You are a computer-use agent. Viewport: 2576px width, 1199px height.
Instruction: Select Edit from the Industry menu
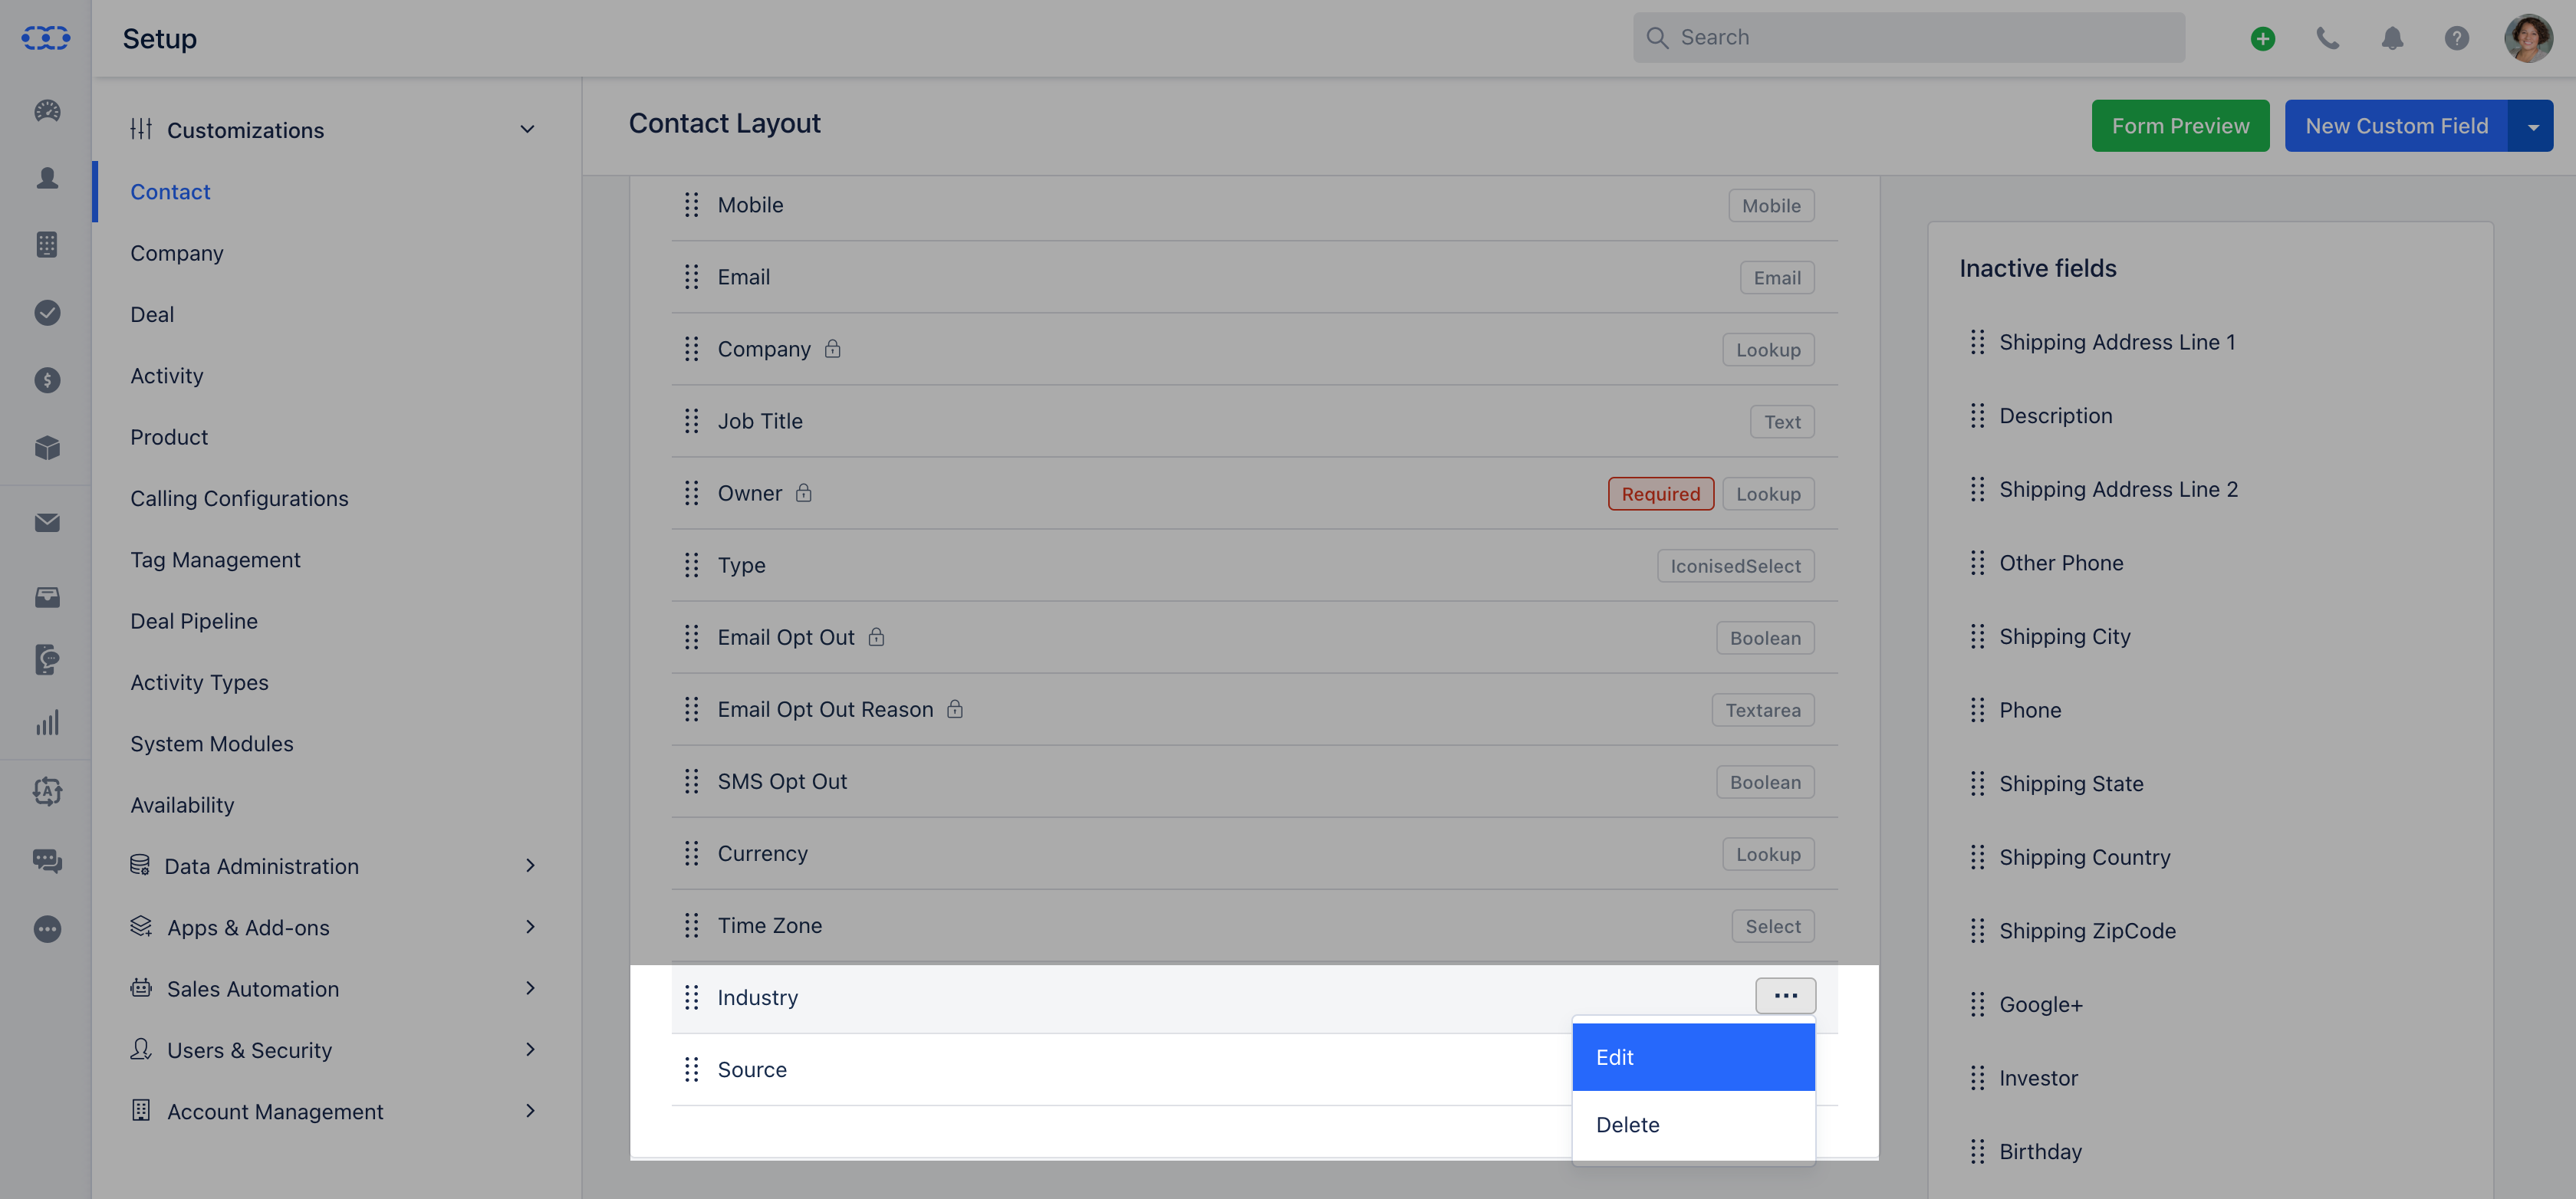(1693, 1057)
